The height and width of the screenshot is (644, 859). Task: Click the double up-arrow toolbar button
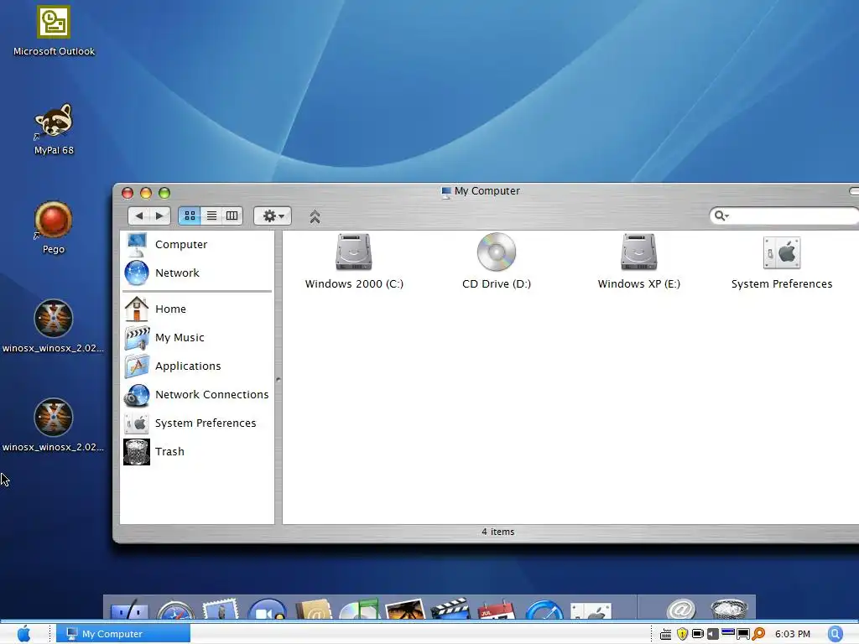pyautogui.click(x=315, y=217)
